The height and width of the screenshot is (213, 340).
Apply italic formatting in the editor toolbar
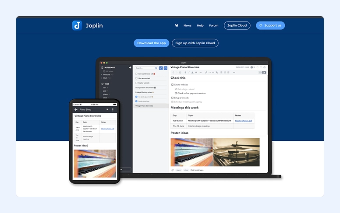[x=189, y=73]
